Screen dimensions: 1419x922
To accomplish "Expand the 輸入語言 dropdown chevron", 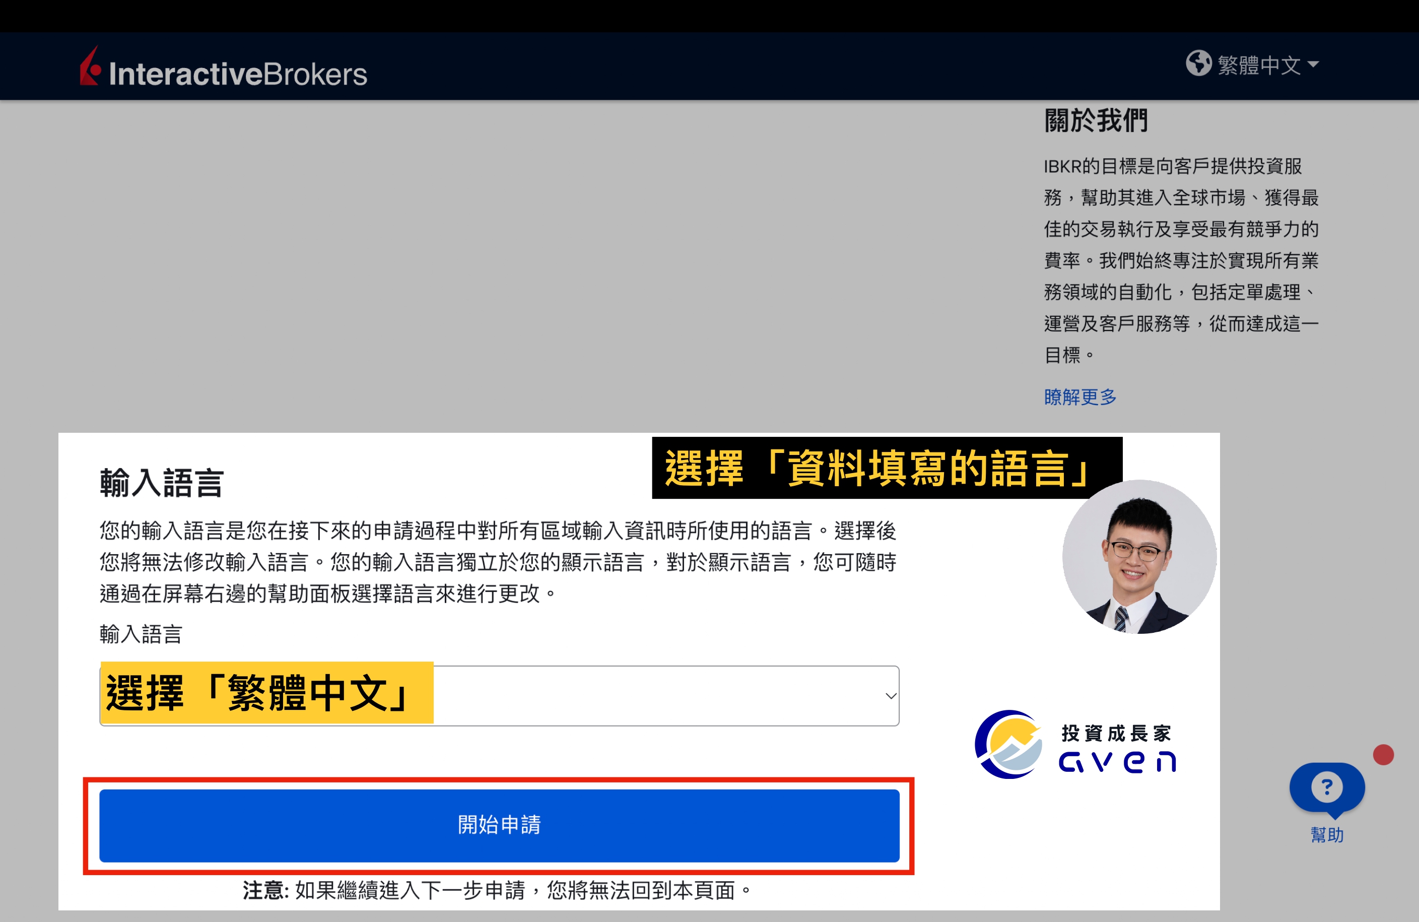I will [x=891, y=696].
